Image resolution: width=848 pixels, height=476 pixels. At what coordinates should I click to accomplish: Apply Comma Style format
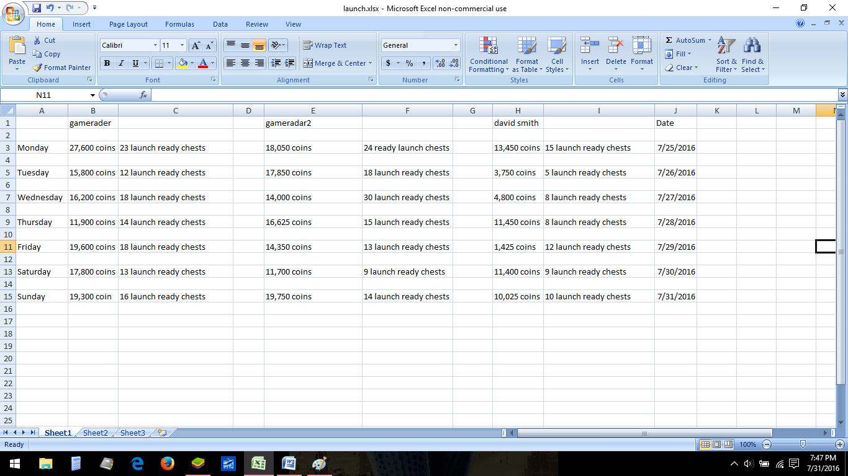(424, 63)
